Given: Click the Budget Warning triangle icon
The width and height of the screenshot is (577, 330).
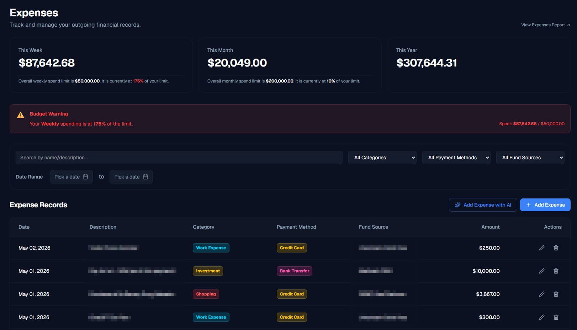Looking at the screenshot, I should [21, 115].
